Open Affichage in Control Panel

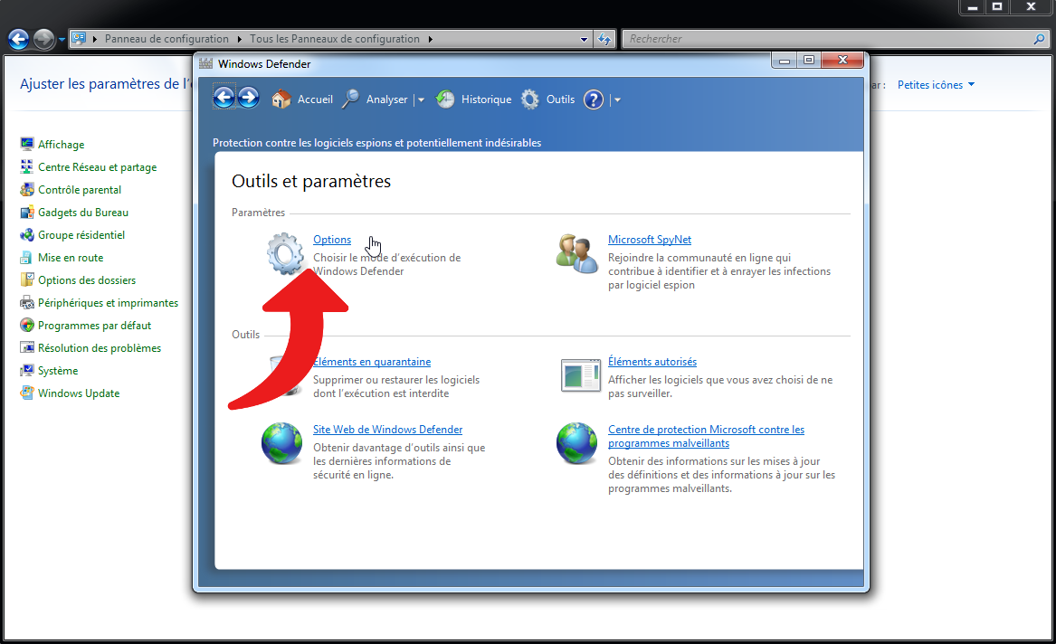[x=62, y=144]
